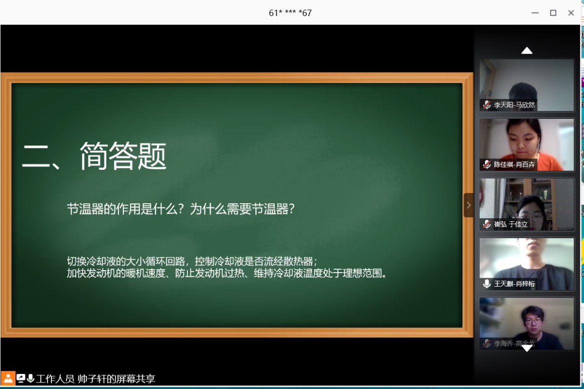Maximize the meeting window
Viewport: 584px width, 389px height.
pyautogui.click(x=553, y=13)
